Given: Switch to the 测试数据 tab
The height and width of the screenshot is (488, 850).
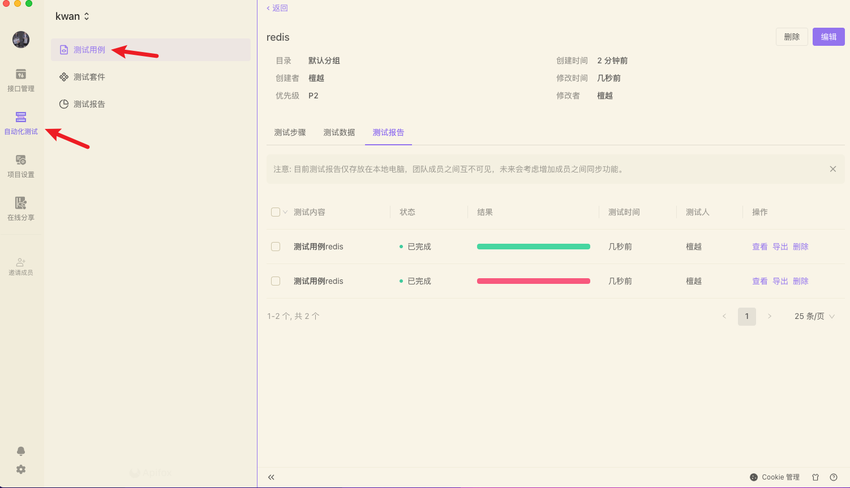Looking at the screenshot, I should (339, 132).
